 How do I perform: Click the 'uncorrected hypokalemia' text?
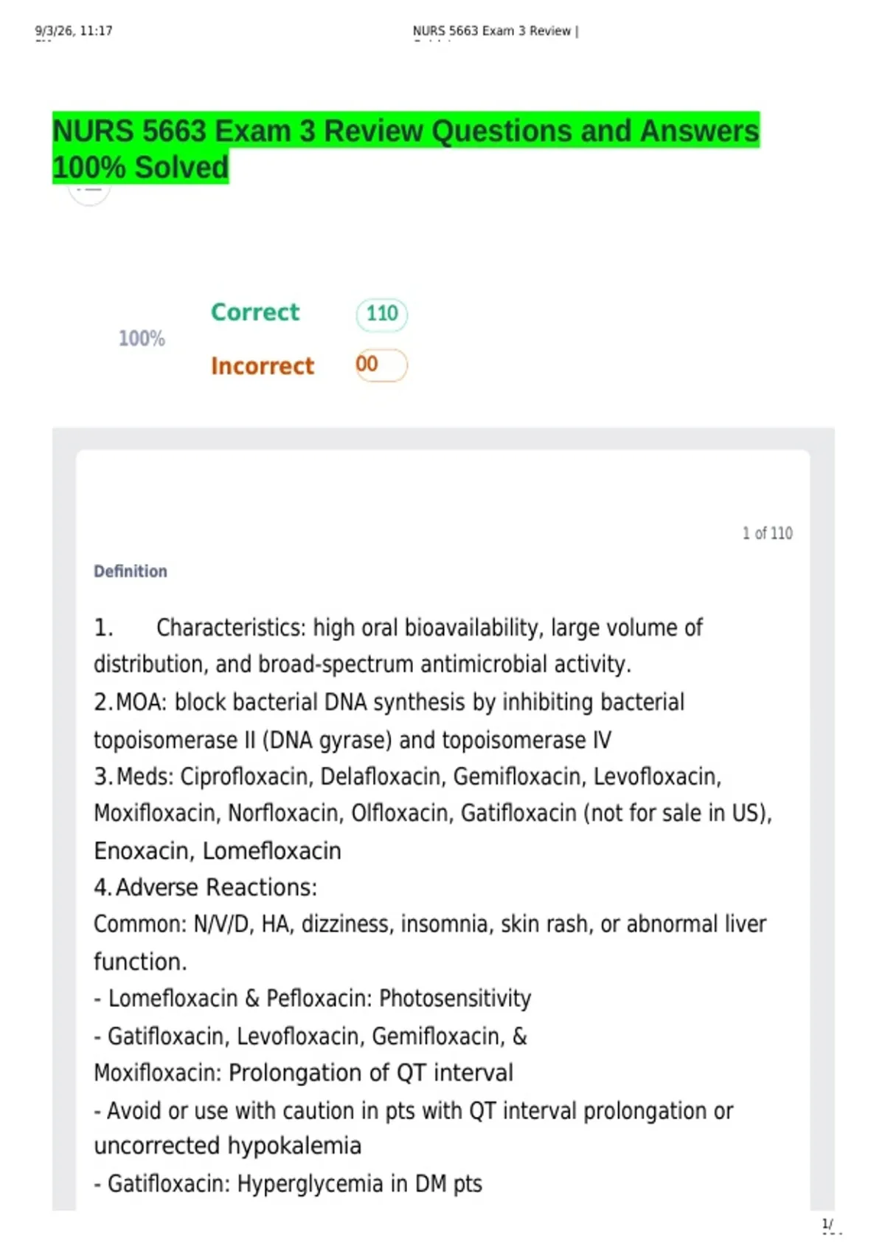pyautogui.click(x=228, y=1146)
